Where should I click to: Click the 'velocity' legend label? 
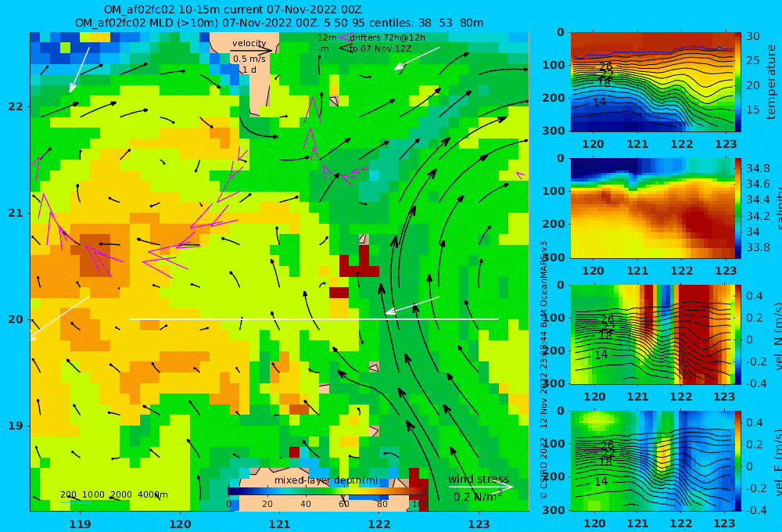tap(249, 43)
